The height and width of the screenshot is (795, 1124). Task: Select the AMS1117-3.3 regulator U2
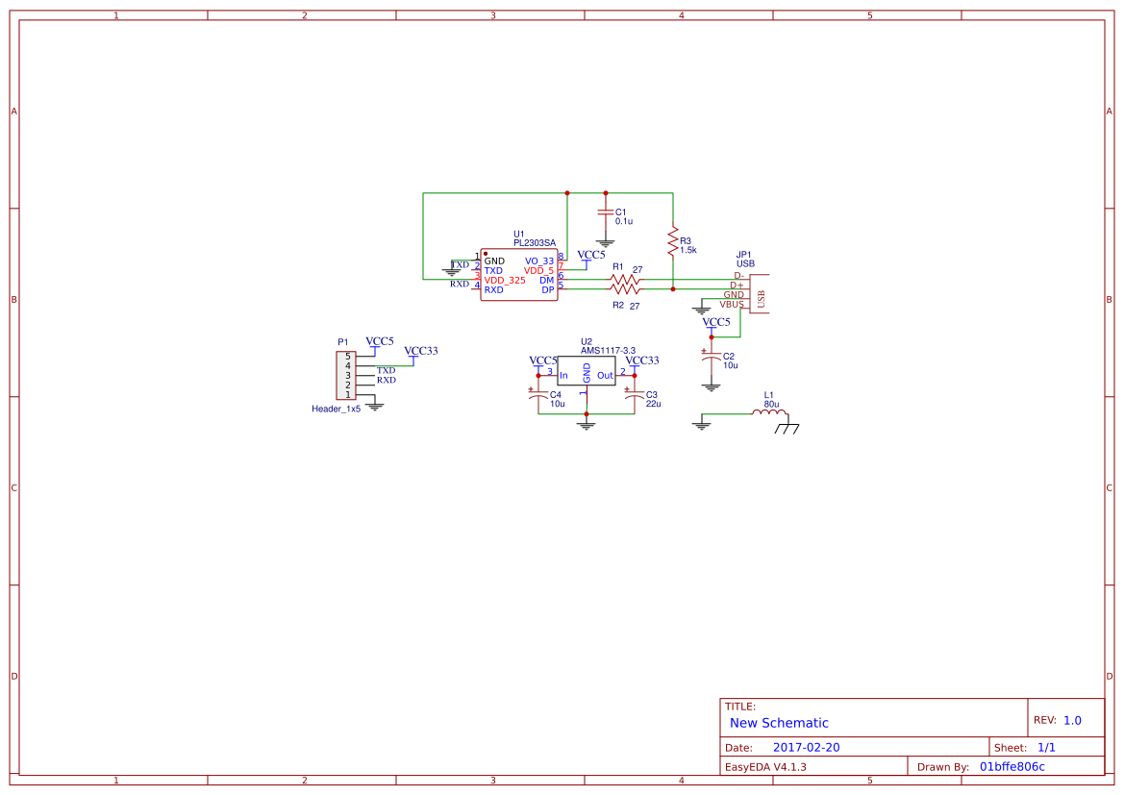point(586,370)
